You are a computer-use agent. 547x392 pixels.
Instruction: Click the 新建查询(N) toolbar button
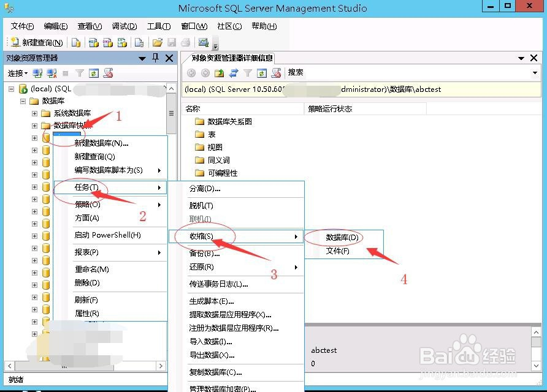pyautogui.click(x=37, y=42)
